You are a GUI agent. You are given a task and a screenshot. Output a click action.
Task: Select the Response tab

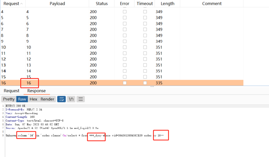[x=36, y=91]
